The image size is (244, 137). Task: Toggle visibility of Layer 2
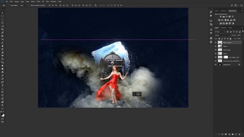click(215, 53)
